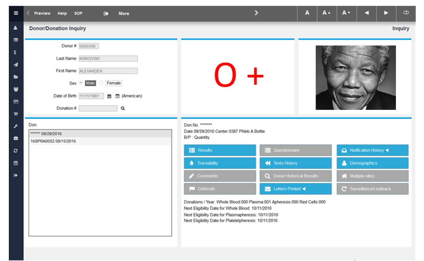This screenshot has height=261, width=424.
Task: Click the paper plane send icon
Action: 16,65
